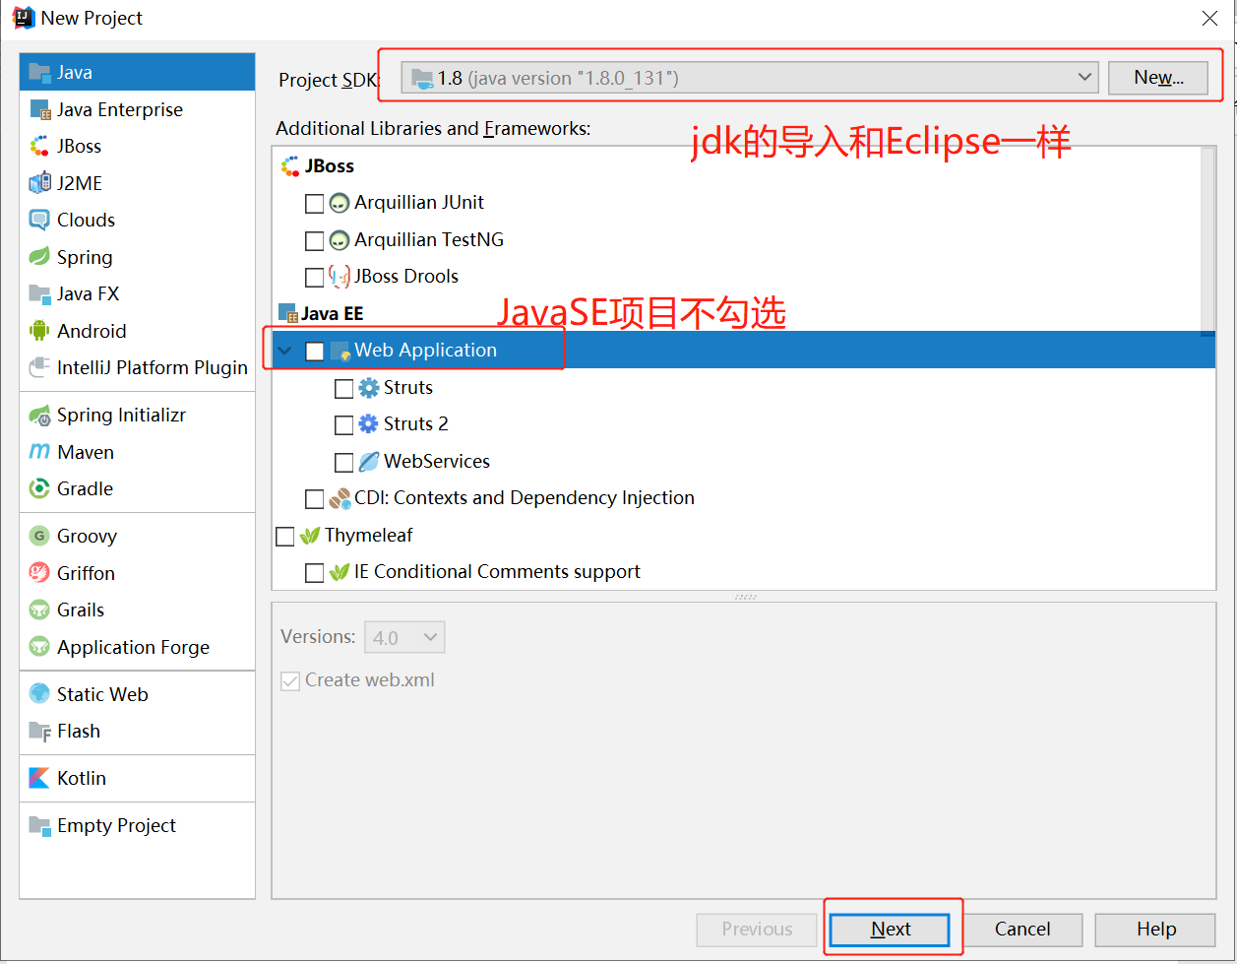Open the Versions 4.0 dropdown
The image size is (1237, 964).
point(404,637)
